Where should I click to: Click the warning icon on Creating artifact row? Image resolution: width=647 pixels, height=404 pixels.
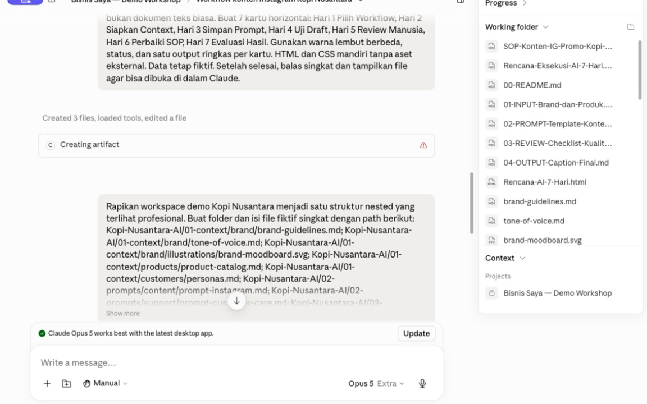pyautogui.click(x=423, y=145)
